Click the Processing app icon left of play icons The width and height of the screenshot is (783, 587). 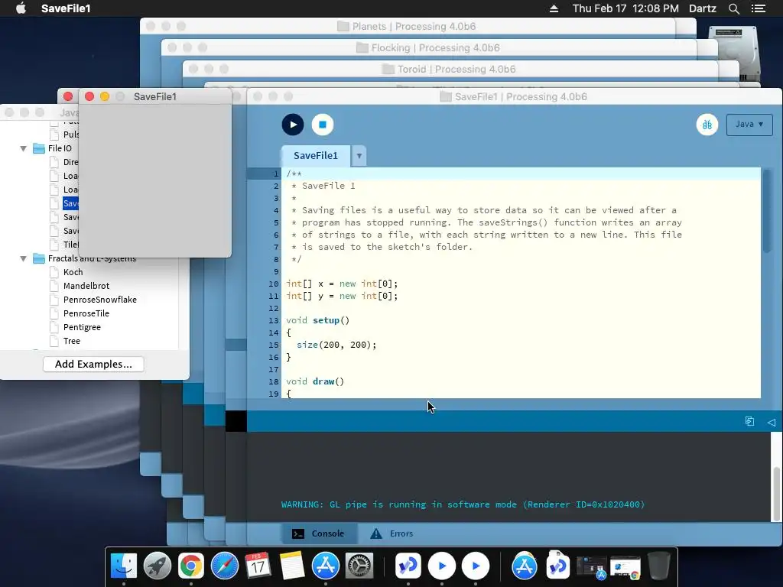pos(408,566)
